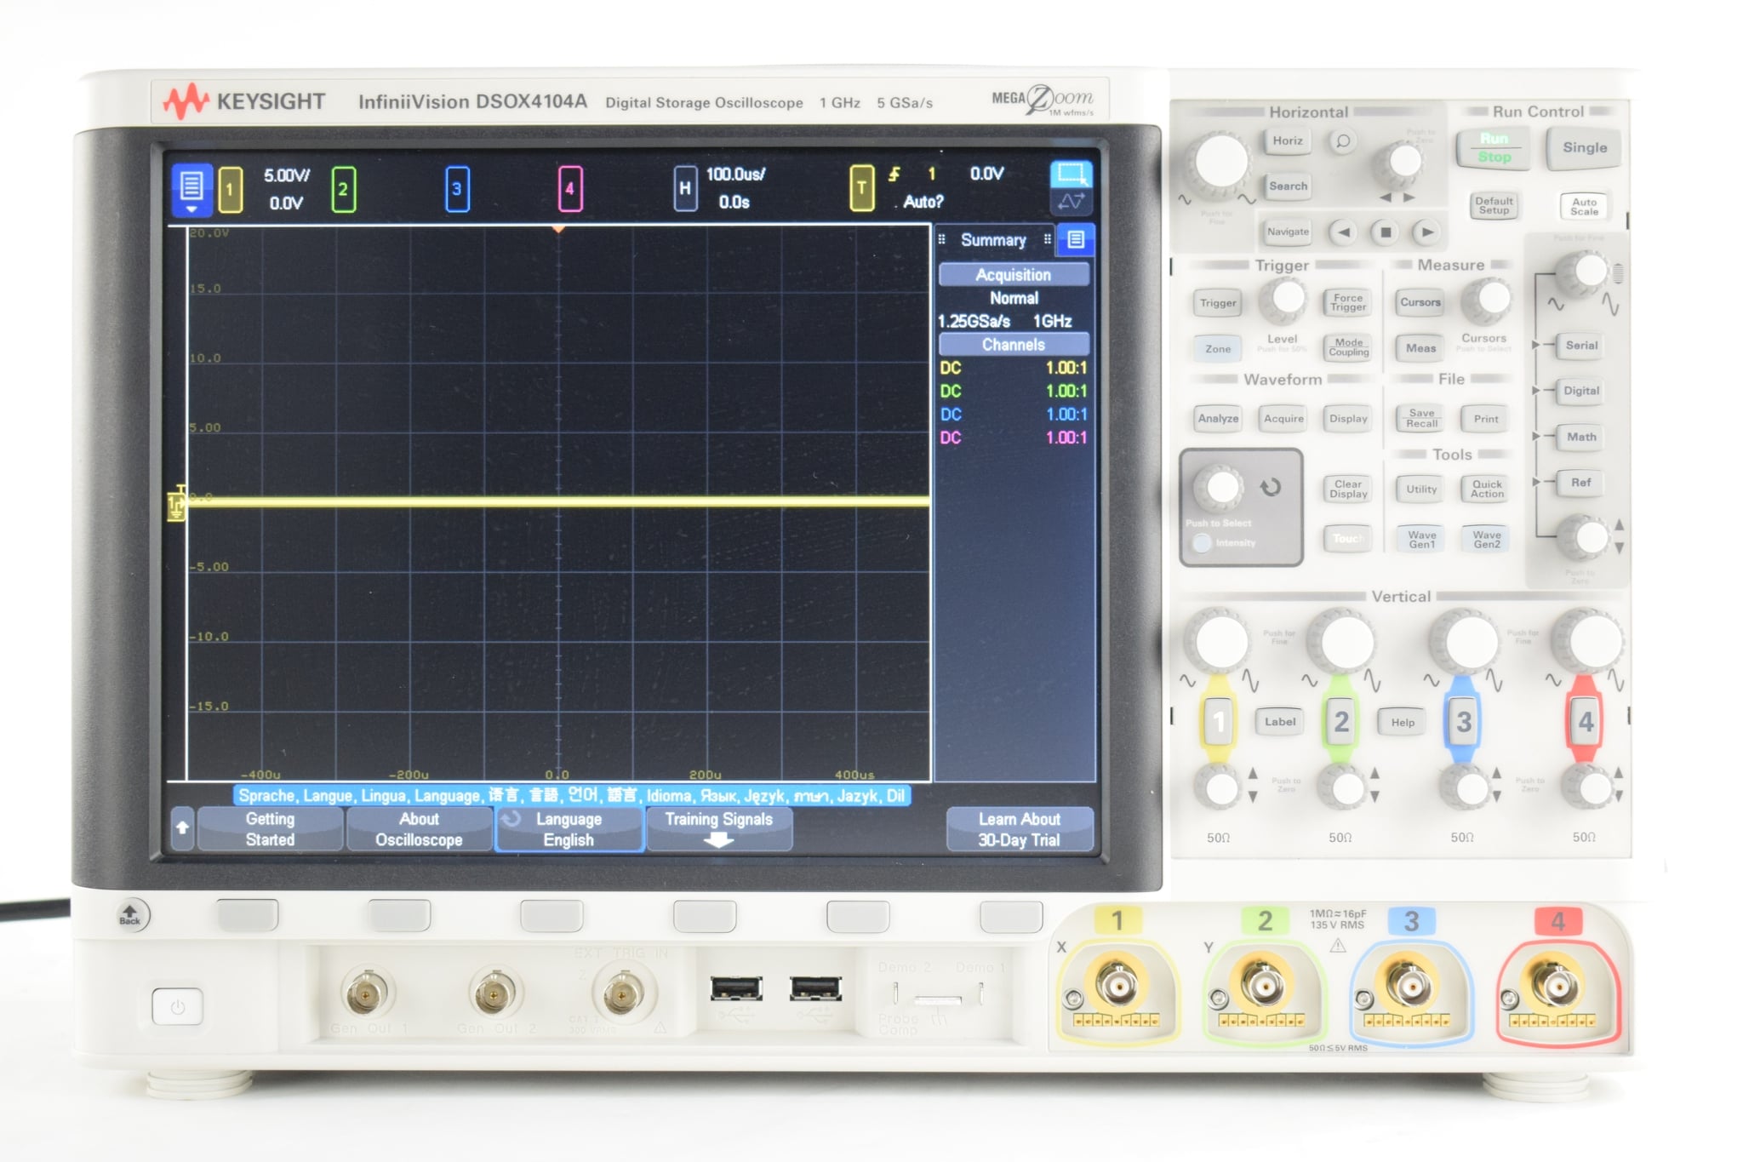The width and height of the screenshot is (1743, 1162).
Task: Open the Language English softkey
Action: pyautogui.click(x=569, y=829)
